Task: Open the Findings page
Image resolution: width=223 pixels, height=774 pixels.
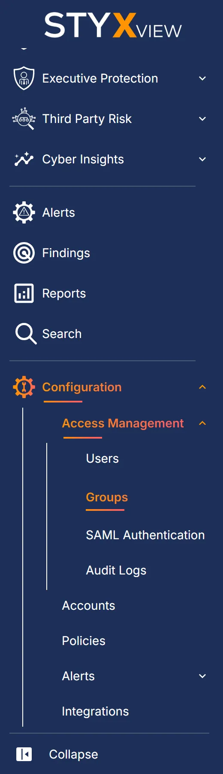Action: (x=66, y=253)
